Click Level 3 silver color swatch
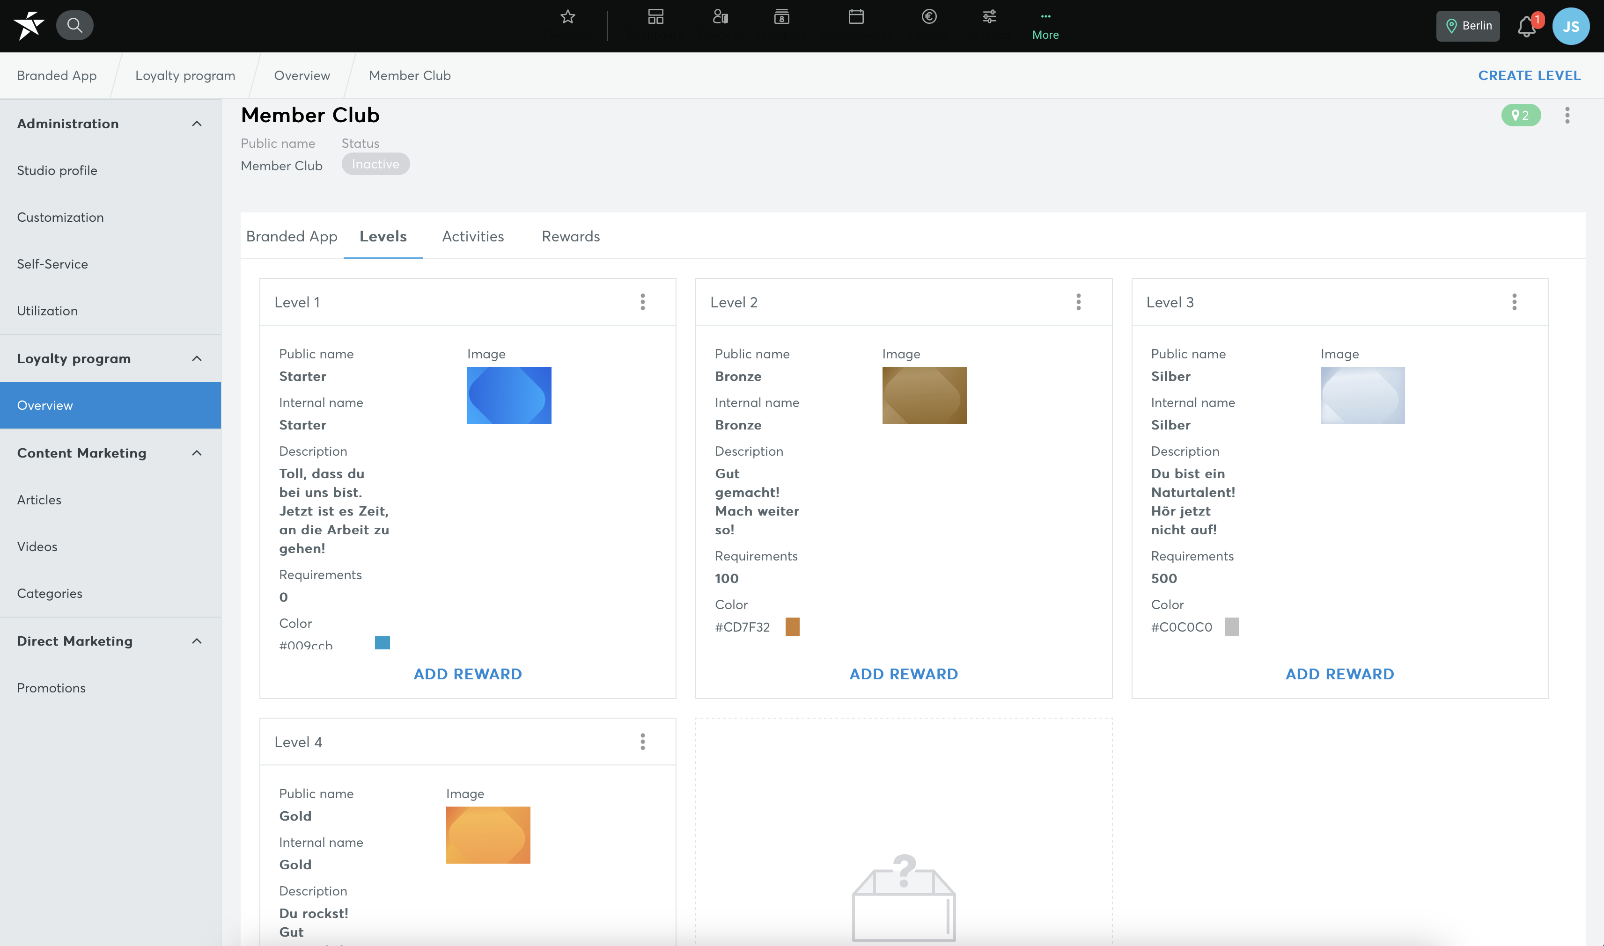The height and width of the screenshot is (946, 1604). coord(1231,626)
